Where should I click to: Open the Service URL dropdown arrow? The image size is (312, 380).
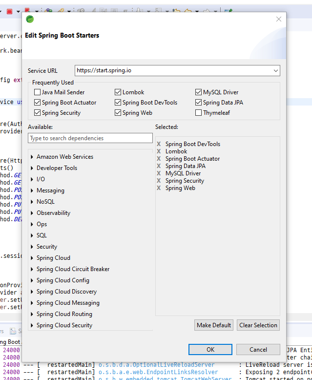276,70
